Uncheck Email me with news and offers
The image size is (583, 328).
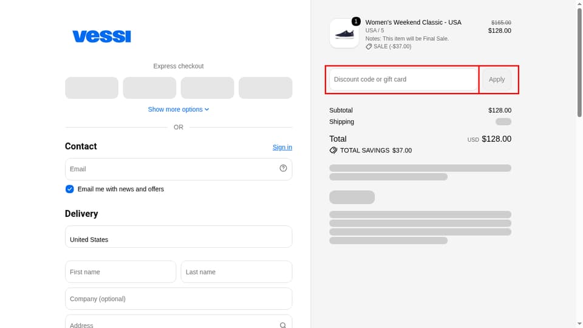tap(69, 189)
